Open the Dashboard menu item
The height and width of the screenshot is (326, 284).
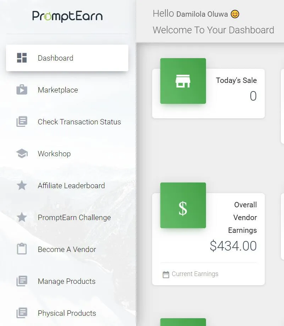coord(67,58)
